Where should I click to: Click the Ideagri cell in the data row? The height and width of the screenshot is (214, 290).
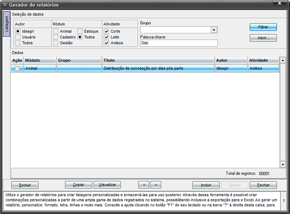click(231, 68)
